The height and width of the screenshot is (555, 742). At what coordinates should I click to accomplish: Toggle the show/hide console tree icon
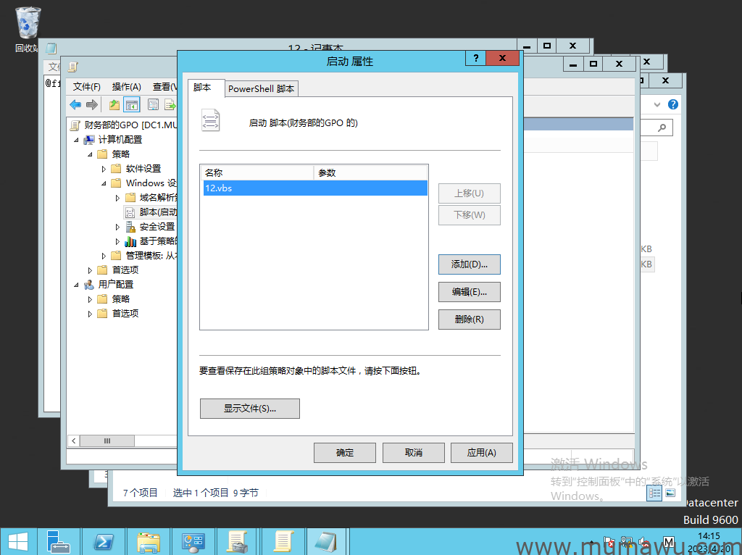(132, 105)
